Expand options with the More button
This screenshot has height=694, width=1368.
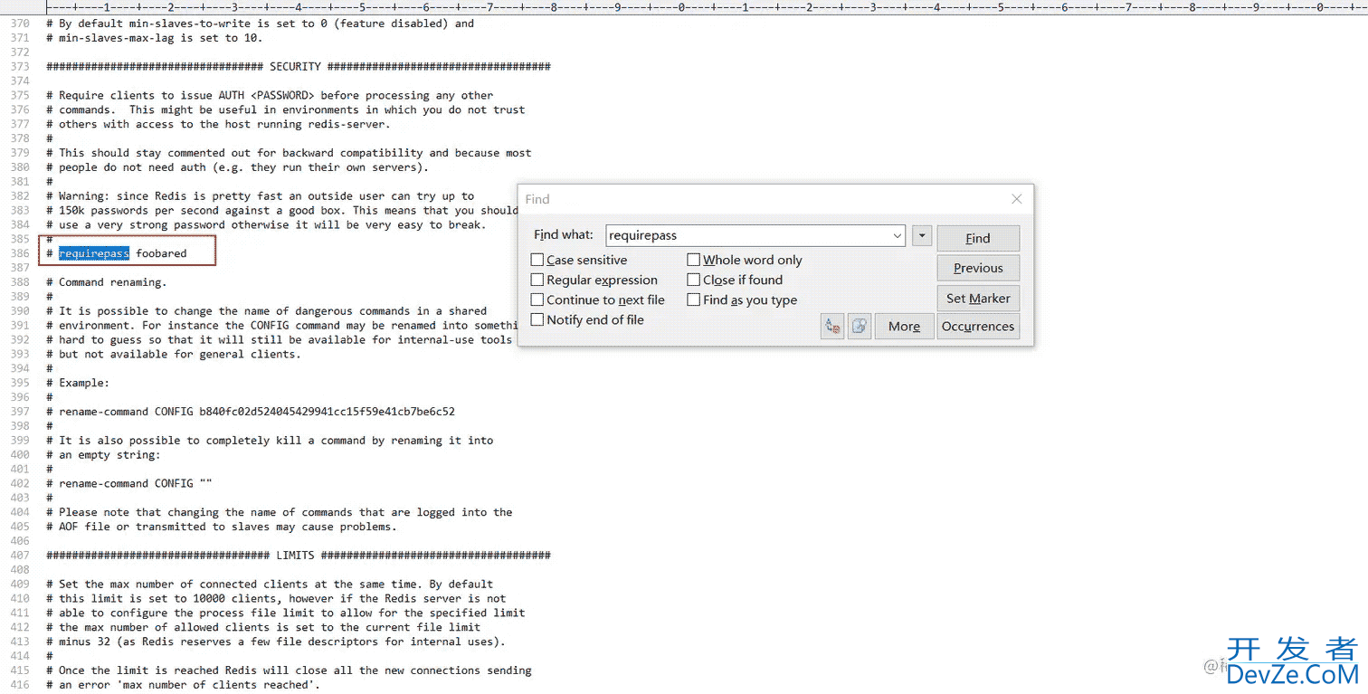pyautogui.click(x=904, y=327)
